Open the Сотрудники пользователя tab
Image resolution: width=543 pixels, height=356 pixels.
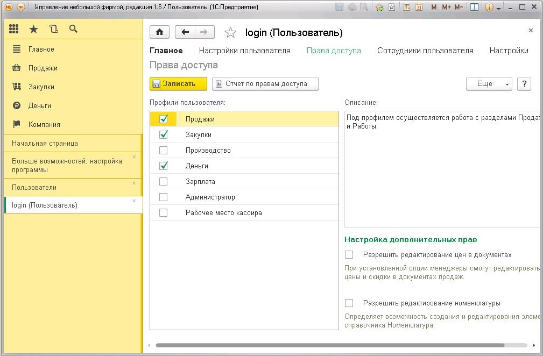click(x=425, y=51)
